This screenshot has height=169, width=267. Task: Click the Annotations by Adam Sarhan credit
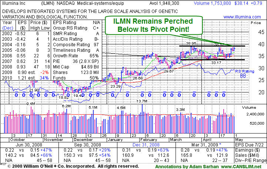click(x=187, y=166)
